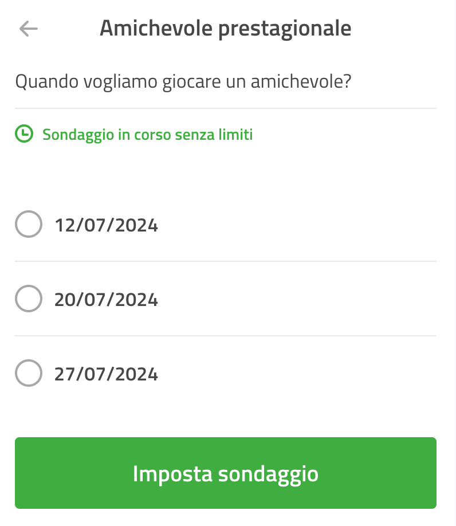
Task: Click the word 'Amichevole' in the header
Action: tap(156, 28)
